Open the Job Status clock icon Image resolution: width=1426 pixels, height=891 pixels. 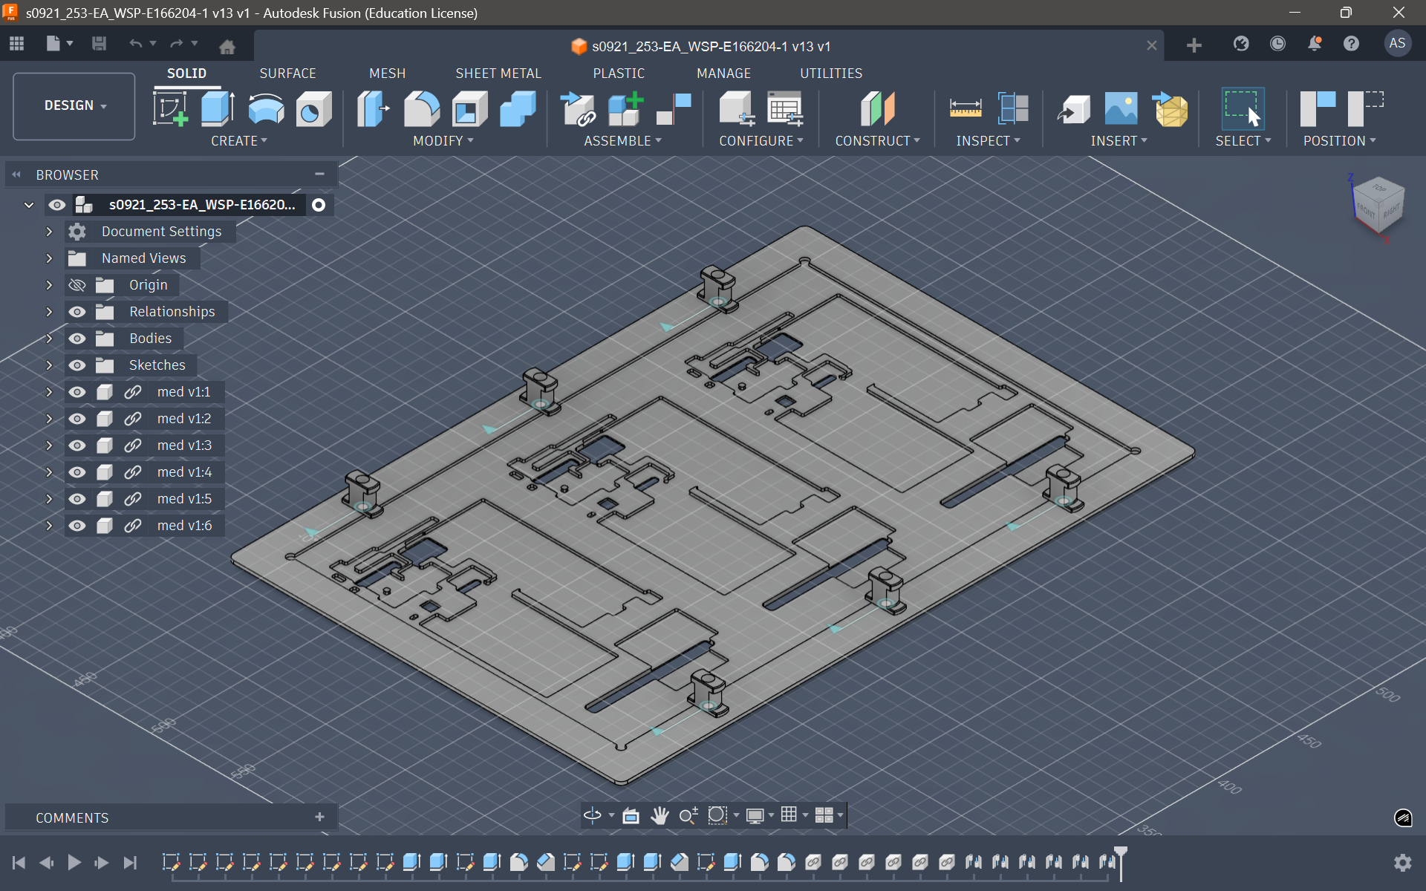1277,44
